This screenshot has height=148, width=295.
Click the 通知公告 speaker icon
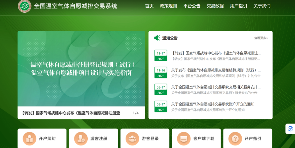point(157,38)
